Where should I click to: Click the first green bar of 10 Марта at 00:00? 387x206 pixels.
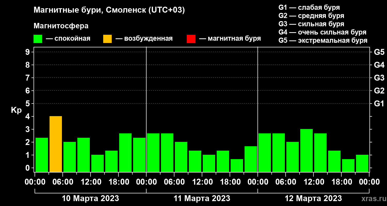pos(42,155)
